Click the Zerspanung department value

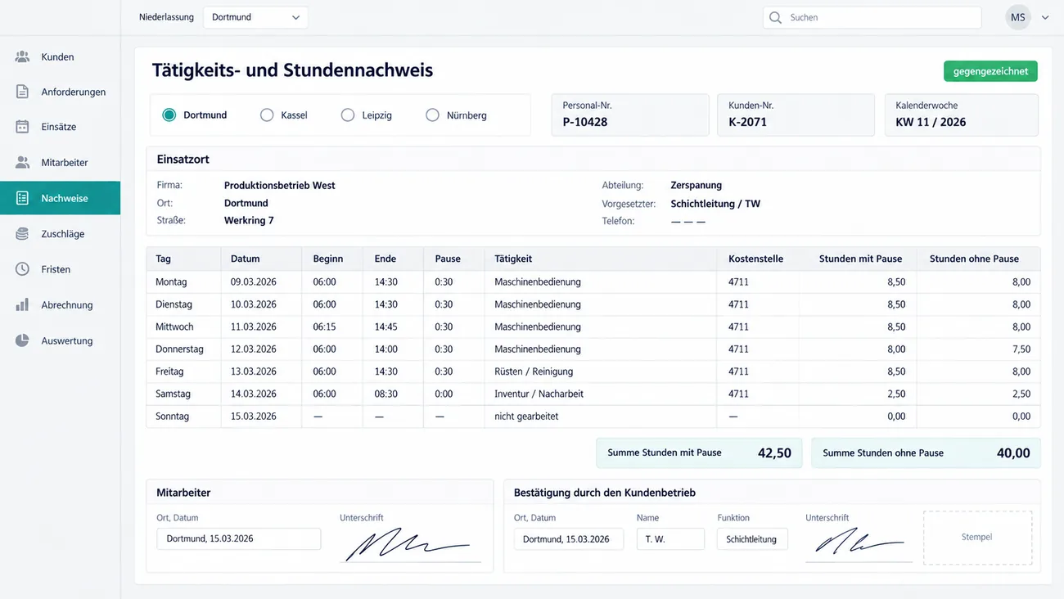tap(697, 185)
